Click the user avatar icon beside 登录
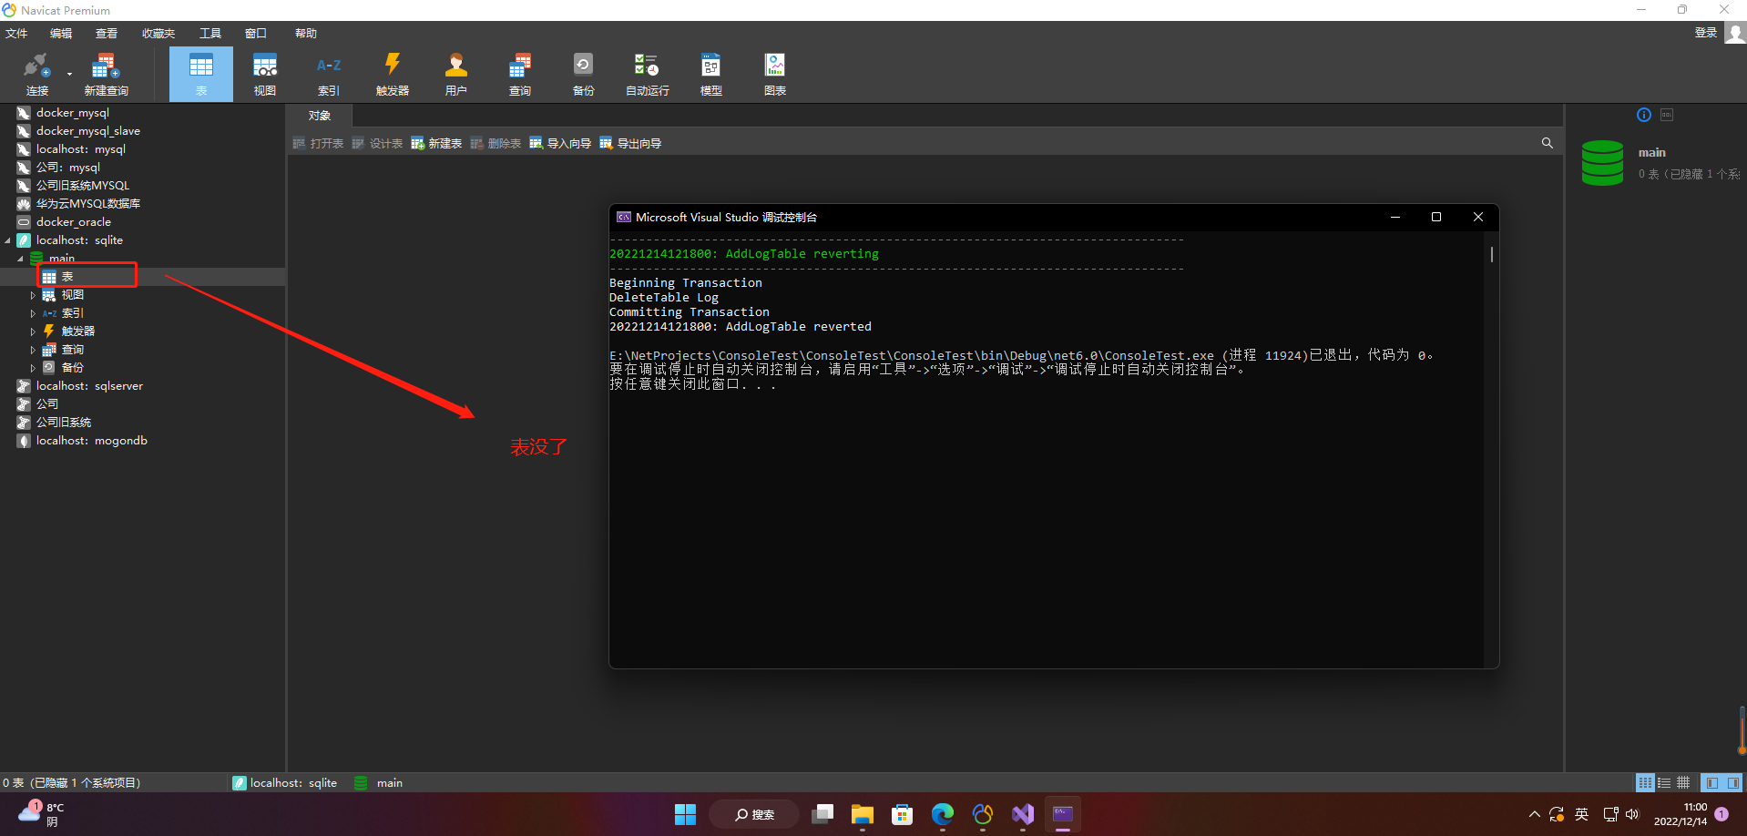 click(x=1735, y=33)
